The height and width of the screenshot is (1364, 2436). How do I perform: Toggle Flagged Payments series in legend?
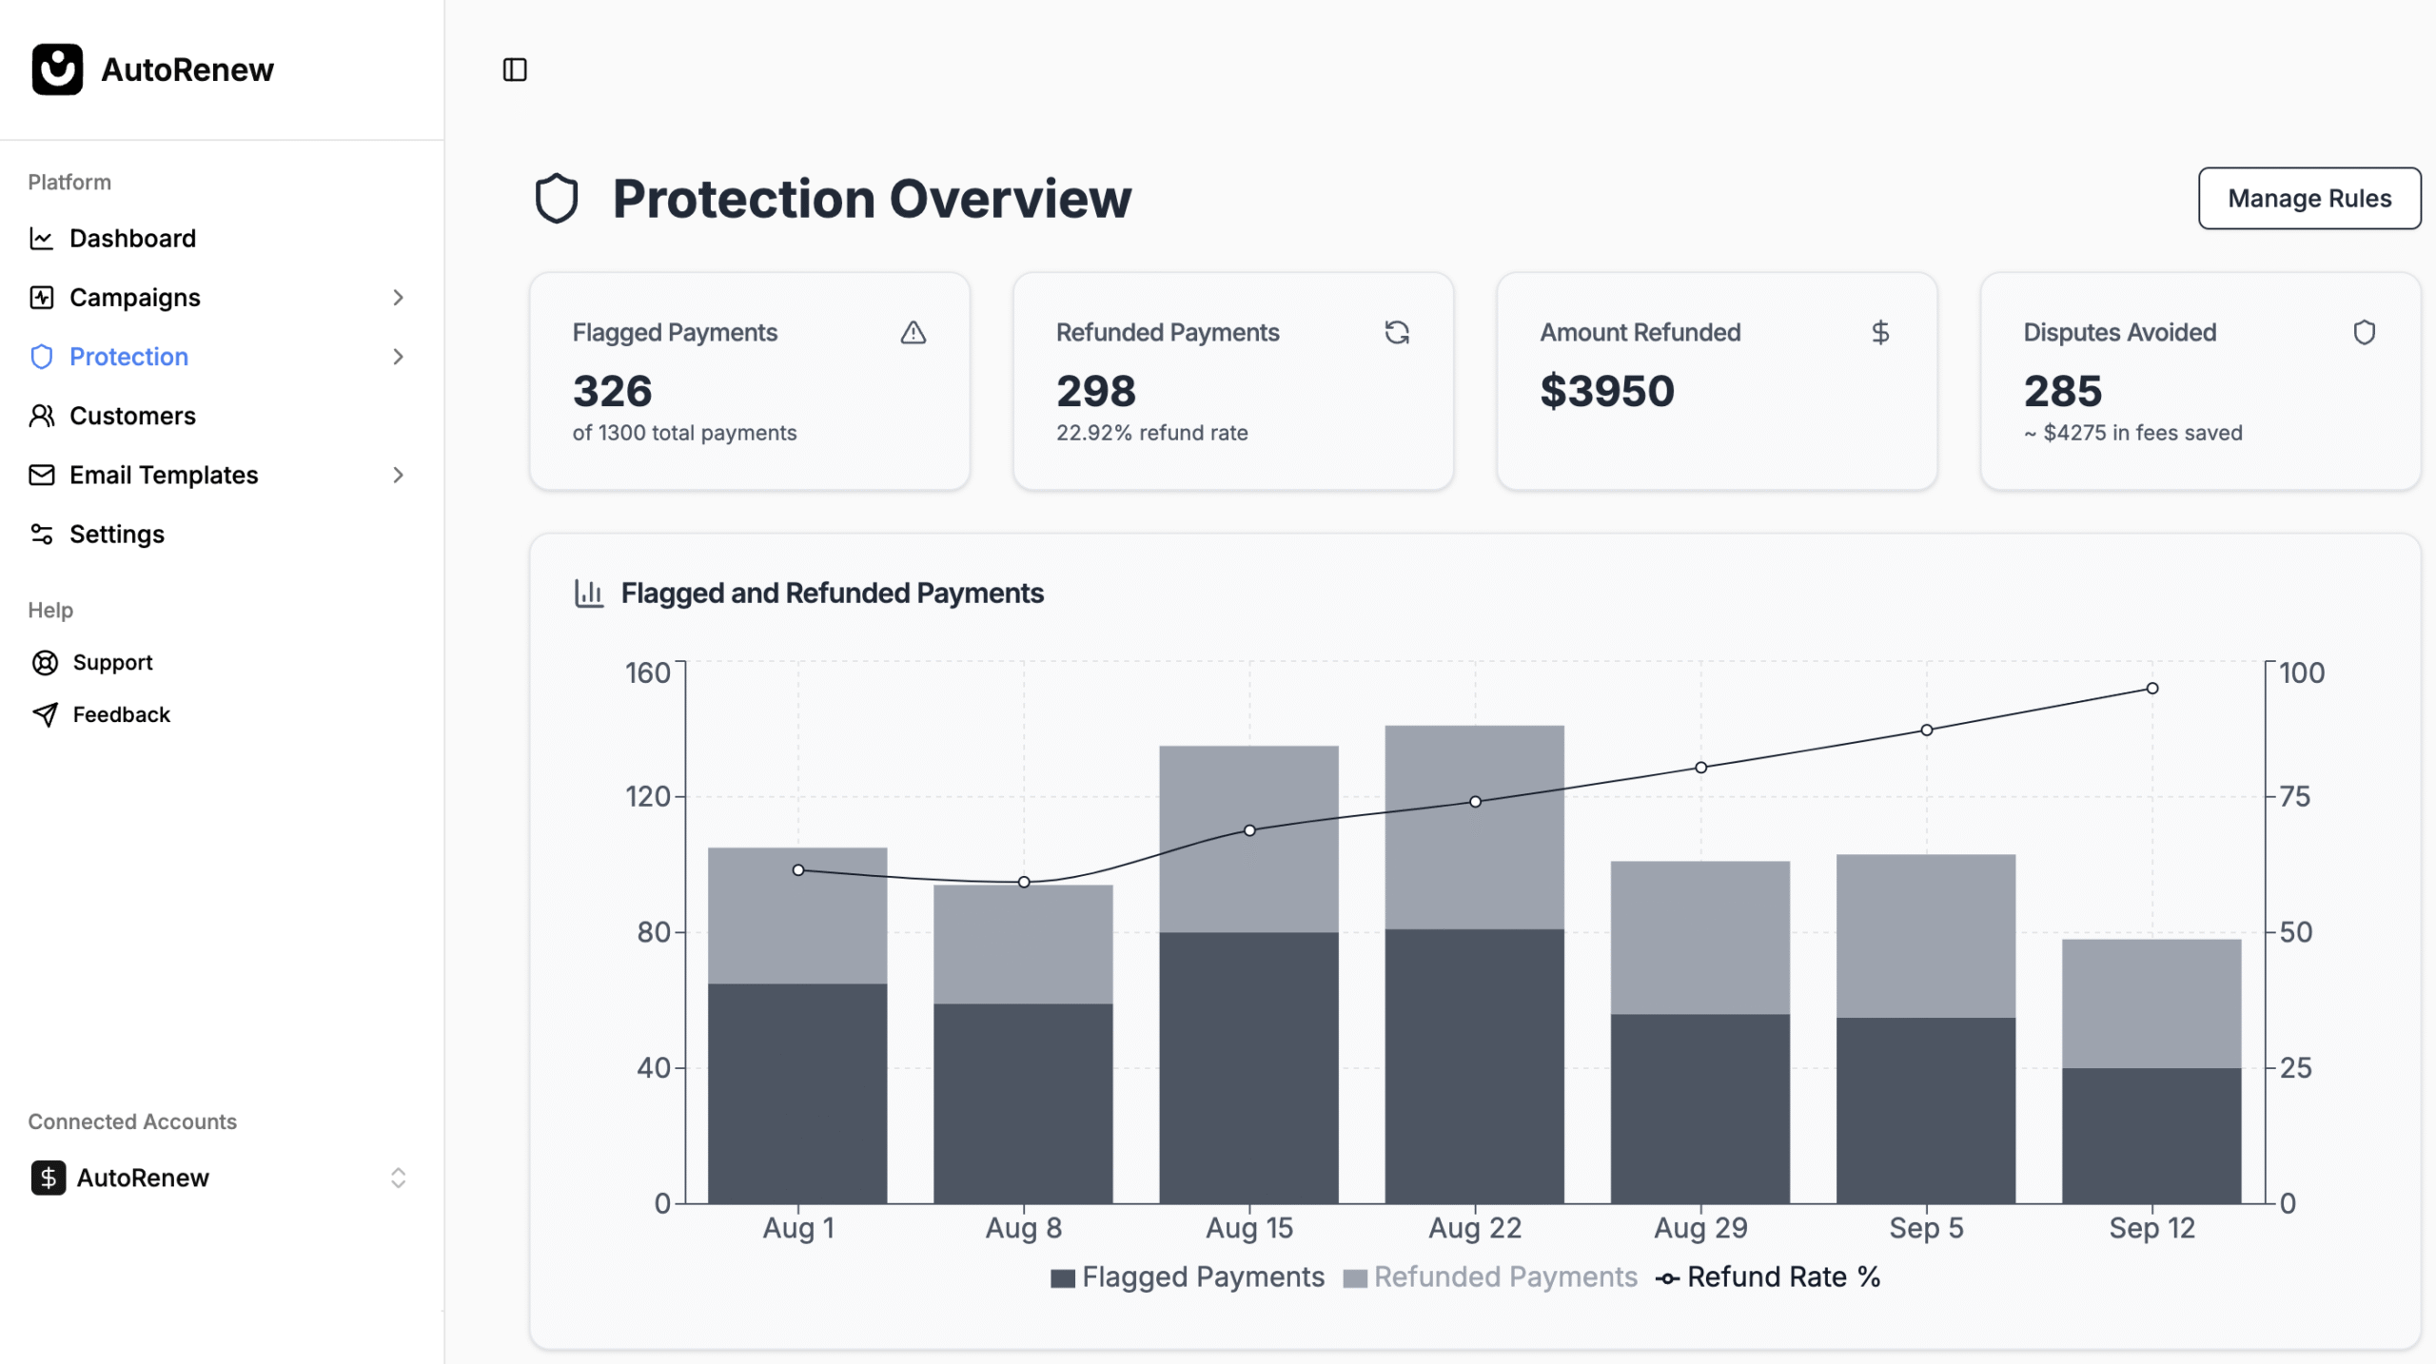(1188, 1276)
